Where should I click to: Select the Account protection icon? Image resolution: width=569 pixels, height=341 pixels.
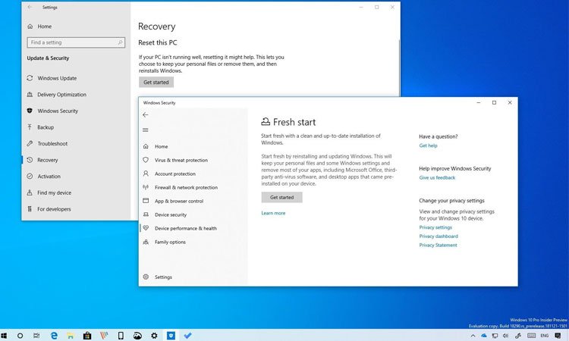[x=146, y=174]
